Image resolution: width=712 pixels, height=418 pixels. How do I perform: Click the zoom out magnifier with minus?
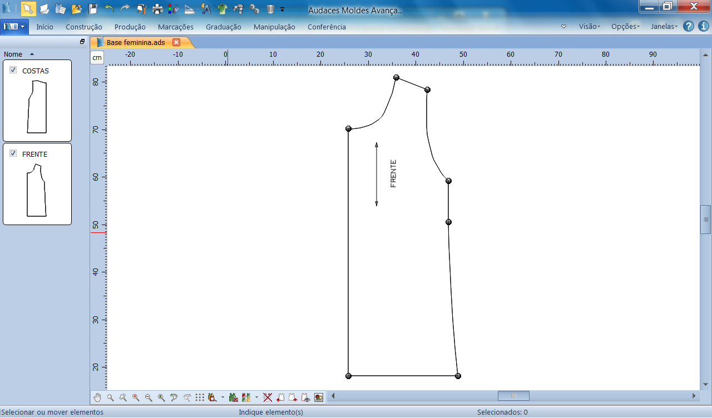[149, 397]
